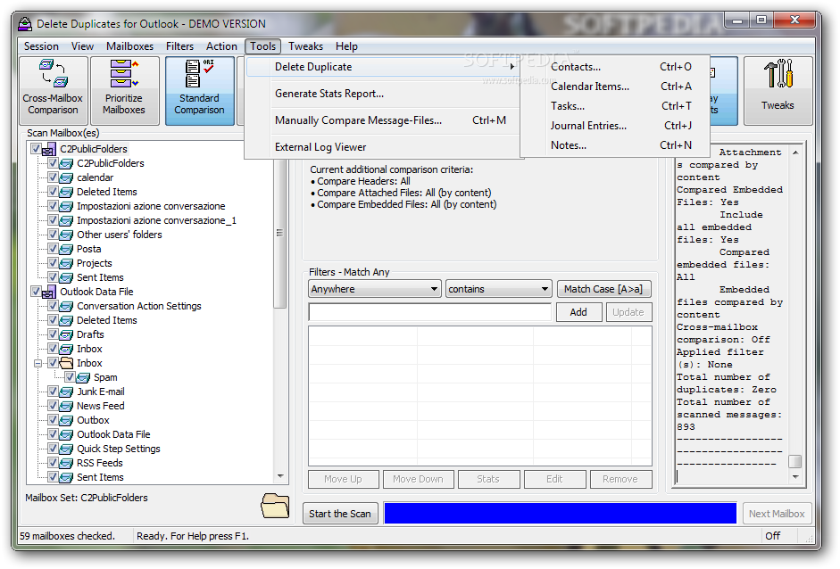
Task: Click the C2PublicFolders root mailbox icon
Action: coord(49,149)
